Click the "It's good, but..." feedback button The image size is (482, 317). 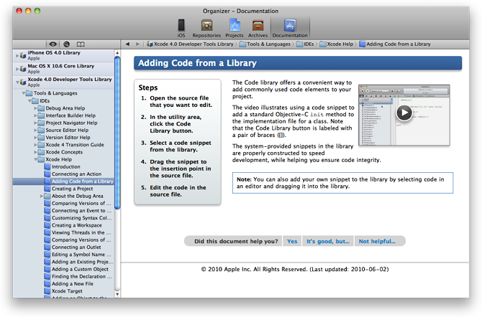[x=327, y=241]
